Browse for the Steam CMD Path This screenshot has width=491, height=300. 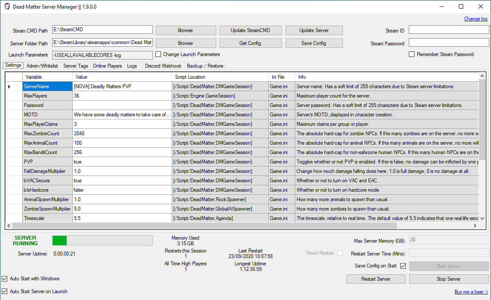coord(185,30)
